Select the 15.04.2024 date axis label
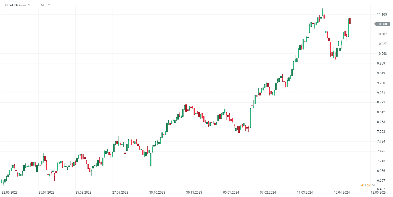 coord(342,193)
